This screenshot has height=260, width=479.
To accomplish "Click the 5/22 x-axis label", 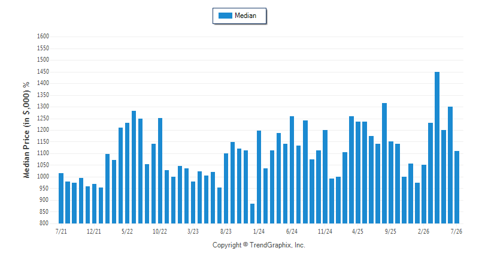I will point(127,231).
